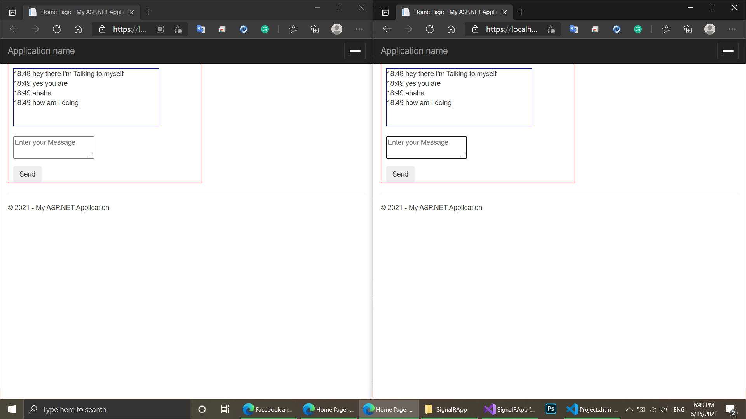The image size is (746, 419).
Task: Toggle navbar hamburger menu in left page
Action: [x=355, y=51]
